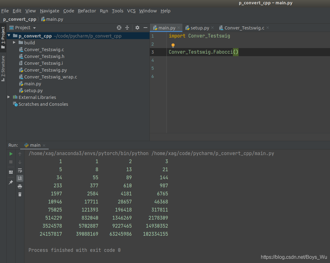This screenshot has width=330, height=263.
Task: Collapse all in Project panel toolbar
Action: (127, 28)
